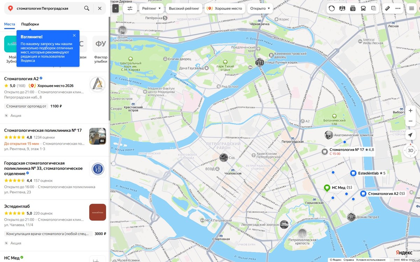This screenshot has height=262, width=420.
Task: Switch to the Подборки tab
Action: click(30, 24)
